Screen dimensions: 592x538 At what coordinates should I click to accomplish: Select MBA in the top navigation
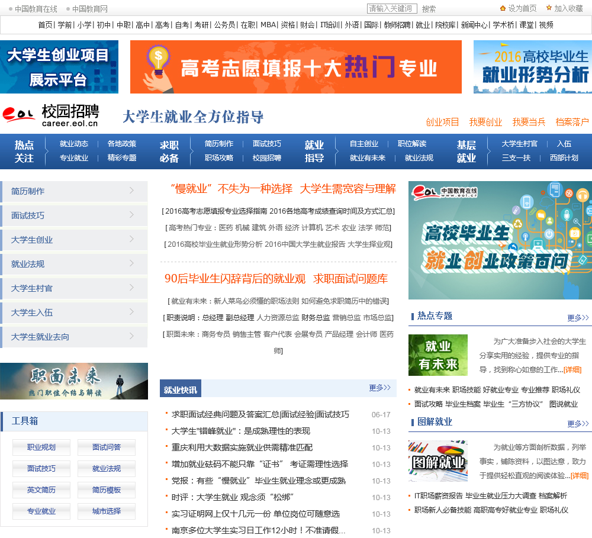pyautogui.click(x=268, y=25)
